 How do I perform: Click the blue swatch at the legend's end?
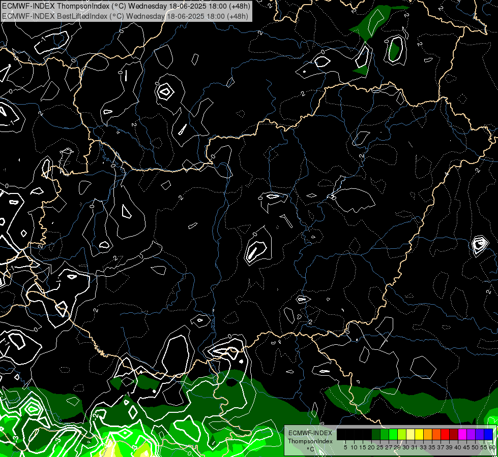(488, 434)
